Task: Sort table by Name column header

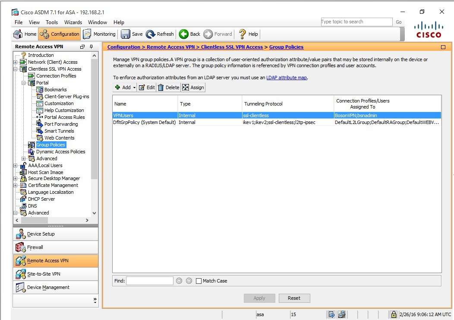Action: point(145,104)
